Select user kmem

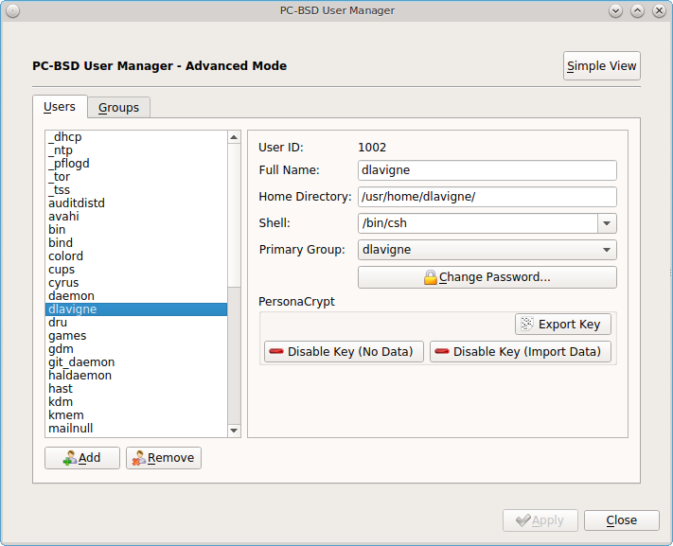[136, 415]
